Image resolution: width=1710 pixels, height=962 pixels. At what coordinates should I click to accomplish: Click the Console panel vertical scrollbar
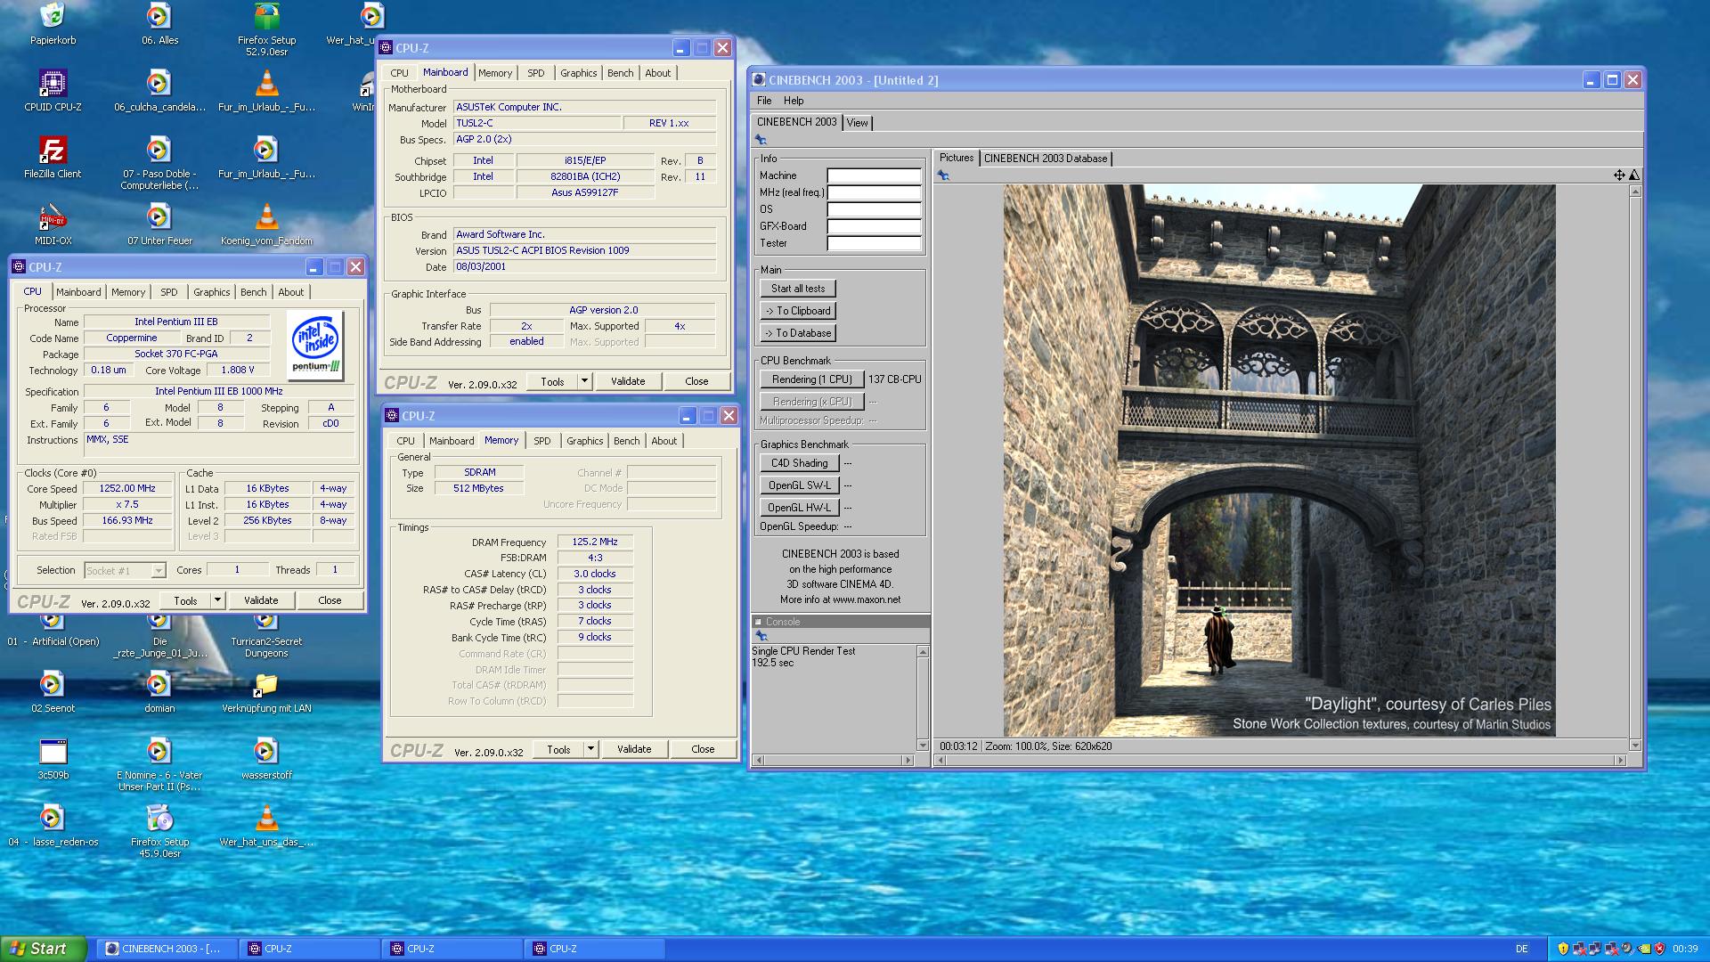click(923, 698)
